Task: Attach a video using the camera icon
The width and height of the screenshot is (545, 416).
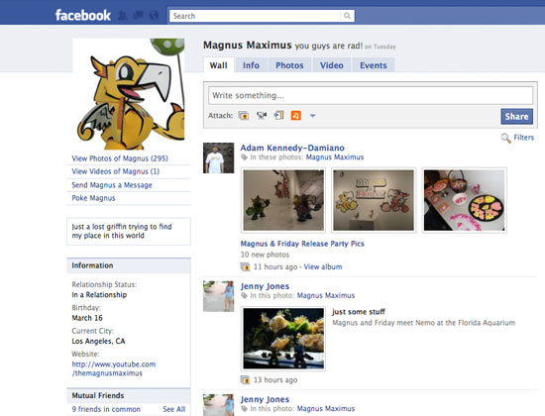Action: coord(262,115)
